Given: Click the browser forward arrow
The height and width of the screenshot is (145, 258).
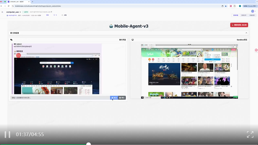Looking at the screenshot, I should point(5,6).
